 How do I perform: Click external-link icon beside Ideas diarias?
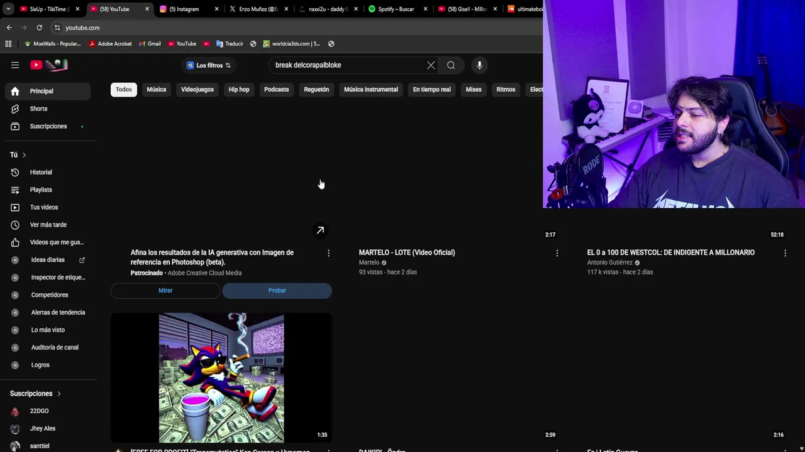coord(82,260)
